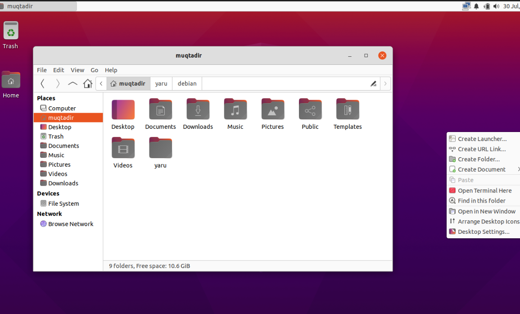Screen dimensions: 520x314
Task: Click the debian path button
Action: 187,83
